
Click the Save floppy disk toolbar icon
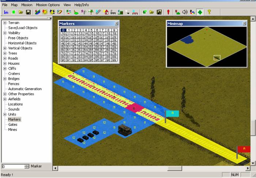click(x=28, y=12)
